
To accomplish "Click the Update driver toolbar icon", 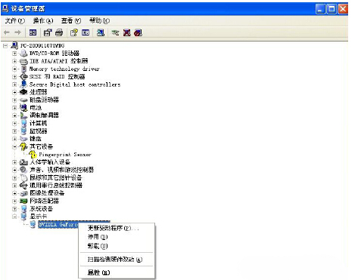I will [115, 32].
